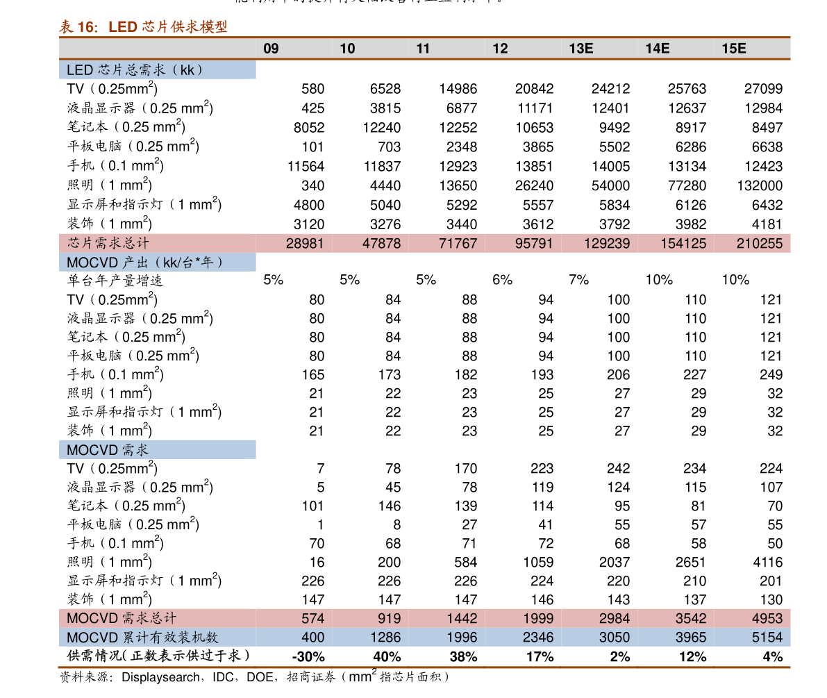Select the MOCVD demand total 4953
The height and width of the screenshot is (698, 827).
(x=767, y=618)
